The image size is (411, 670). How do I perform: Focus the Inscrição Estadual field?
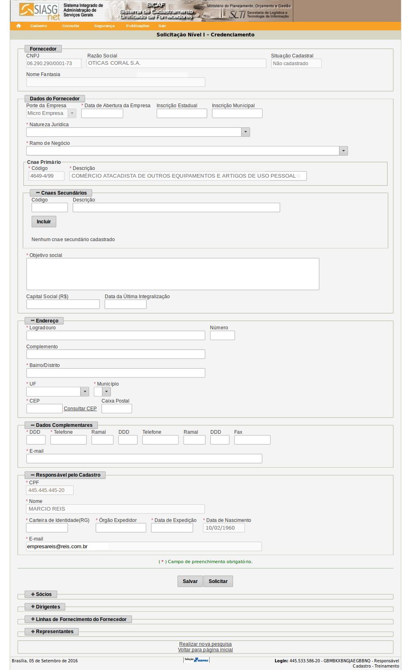tap(182, 113)
